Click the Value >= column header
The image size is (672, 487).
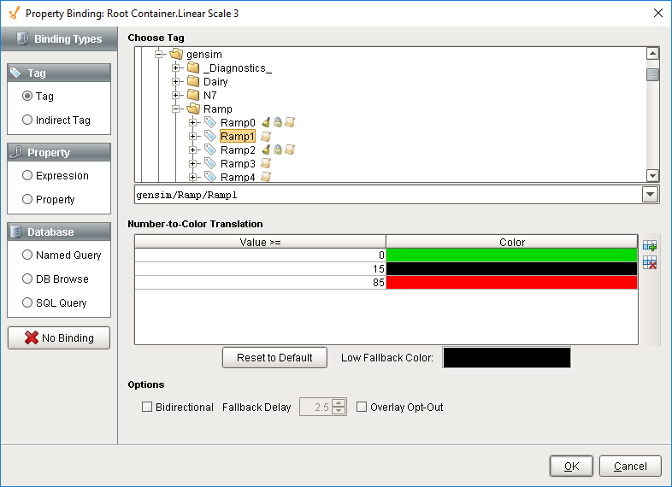[x=260, y=242]
